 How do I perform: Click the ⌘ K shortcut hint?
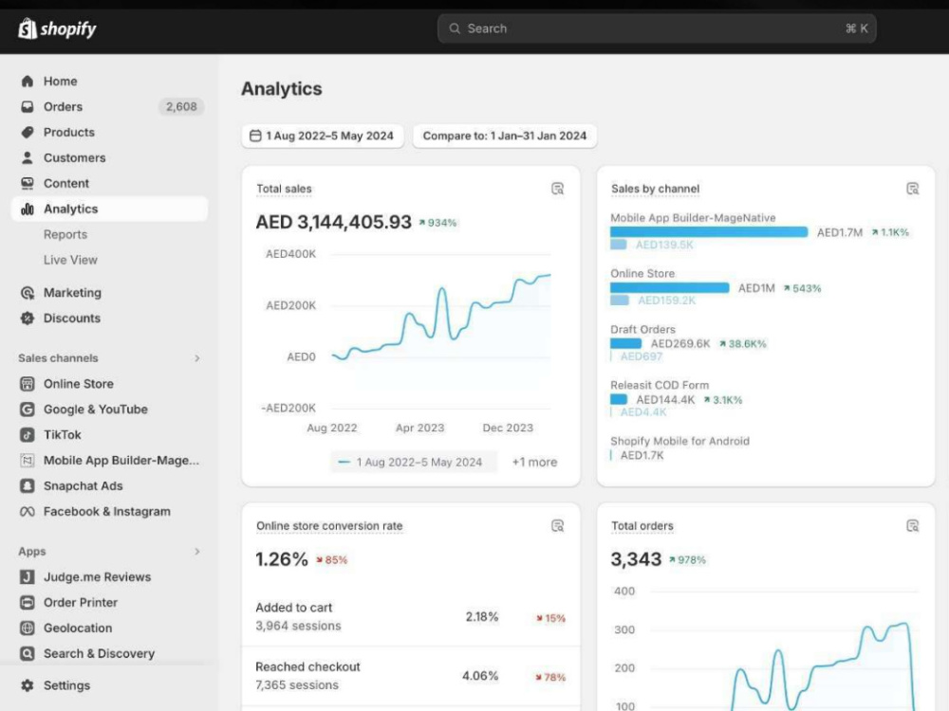click(x=857, y=28)
